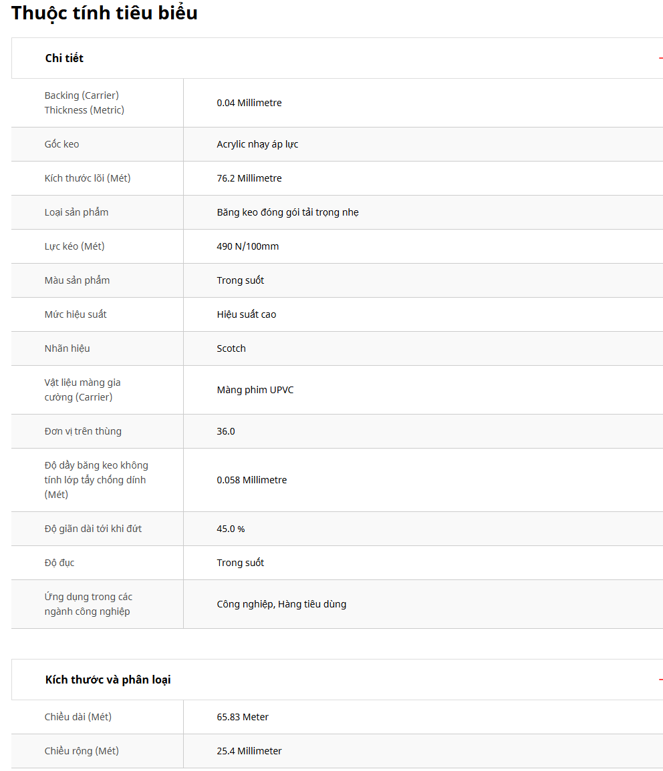Click "Công nghiệp, Hàng tiêu dùng" value
Screen dimensions: 663x771
[x=281, y=604]
